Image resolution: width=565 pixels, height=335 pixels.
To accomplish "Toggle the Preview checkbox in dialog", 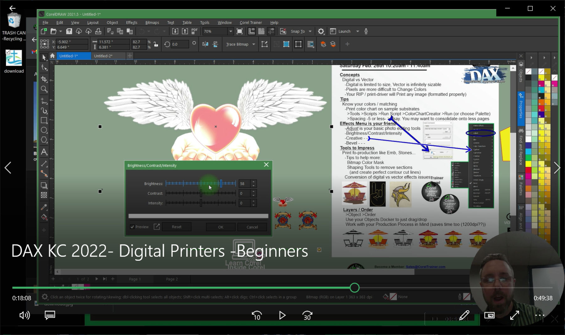I will (132, 227).
